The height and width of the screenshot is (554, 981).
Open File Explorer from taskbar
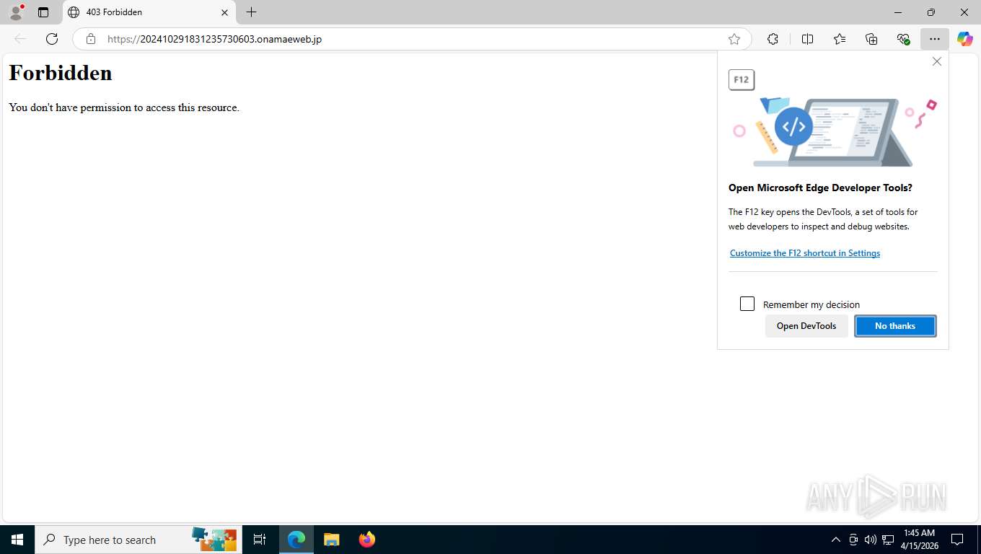(x=331, y=540)
